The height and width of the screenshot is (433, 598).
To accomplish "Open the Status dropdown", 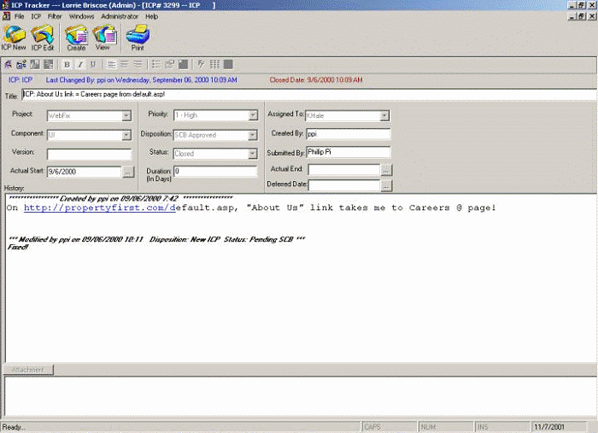I will coord(252,155).
